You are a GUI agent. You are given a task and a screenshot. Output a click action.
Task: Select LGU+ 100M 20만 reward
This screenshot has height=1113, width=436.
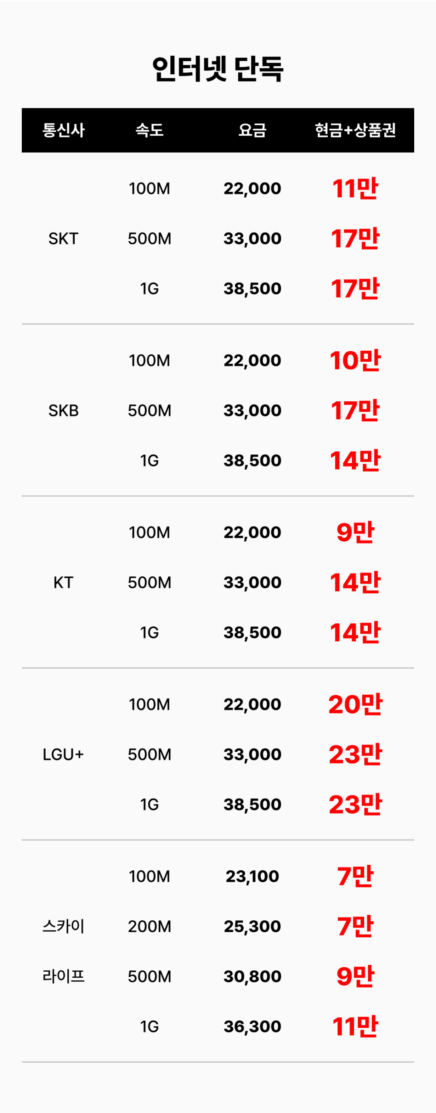(355, 704)
